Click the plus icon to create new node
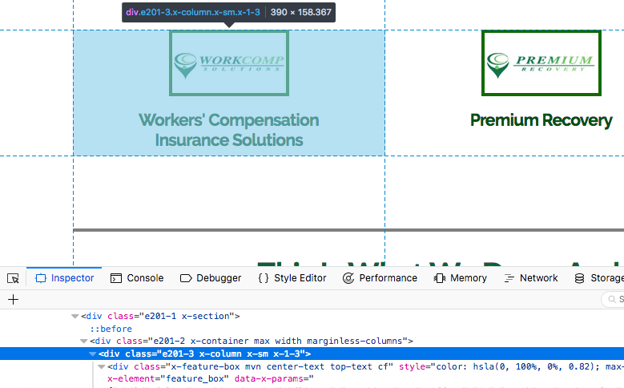The image size is (624, 388). point(13,299)
